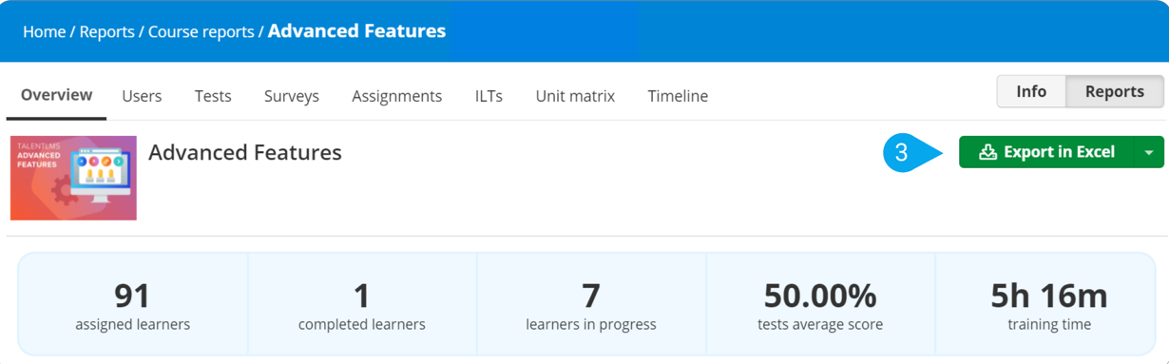Click the Advanced Features course thumbnail

73,178
